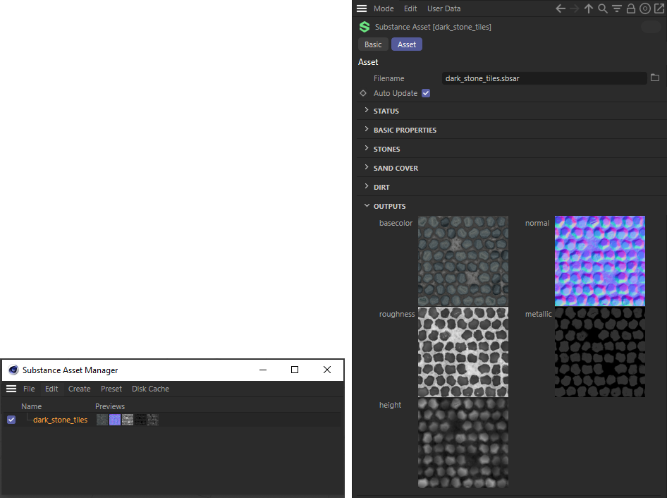The image size is (667, 498).
Task: Select the roughness output thumbnail
Action: [463, 352]
